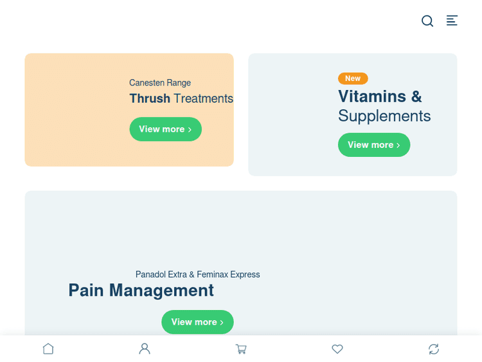The image size is (482, 362).
Task: Open the user account icon
Action: pos(145,348)
